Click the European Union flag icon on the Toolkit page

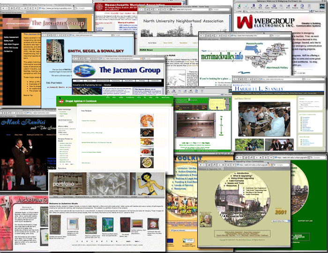(170, 241)
